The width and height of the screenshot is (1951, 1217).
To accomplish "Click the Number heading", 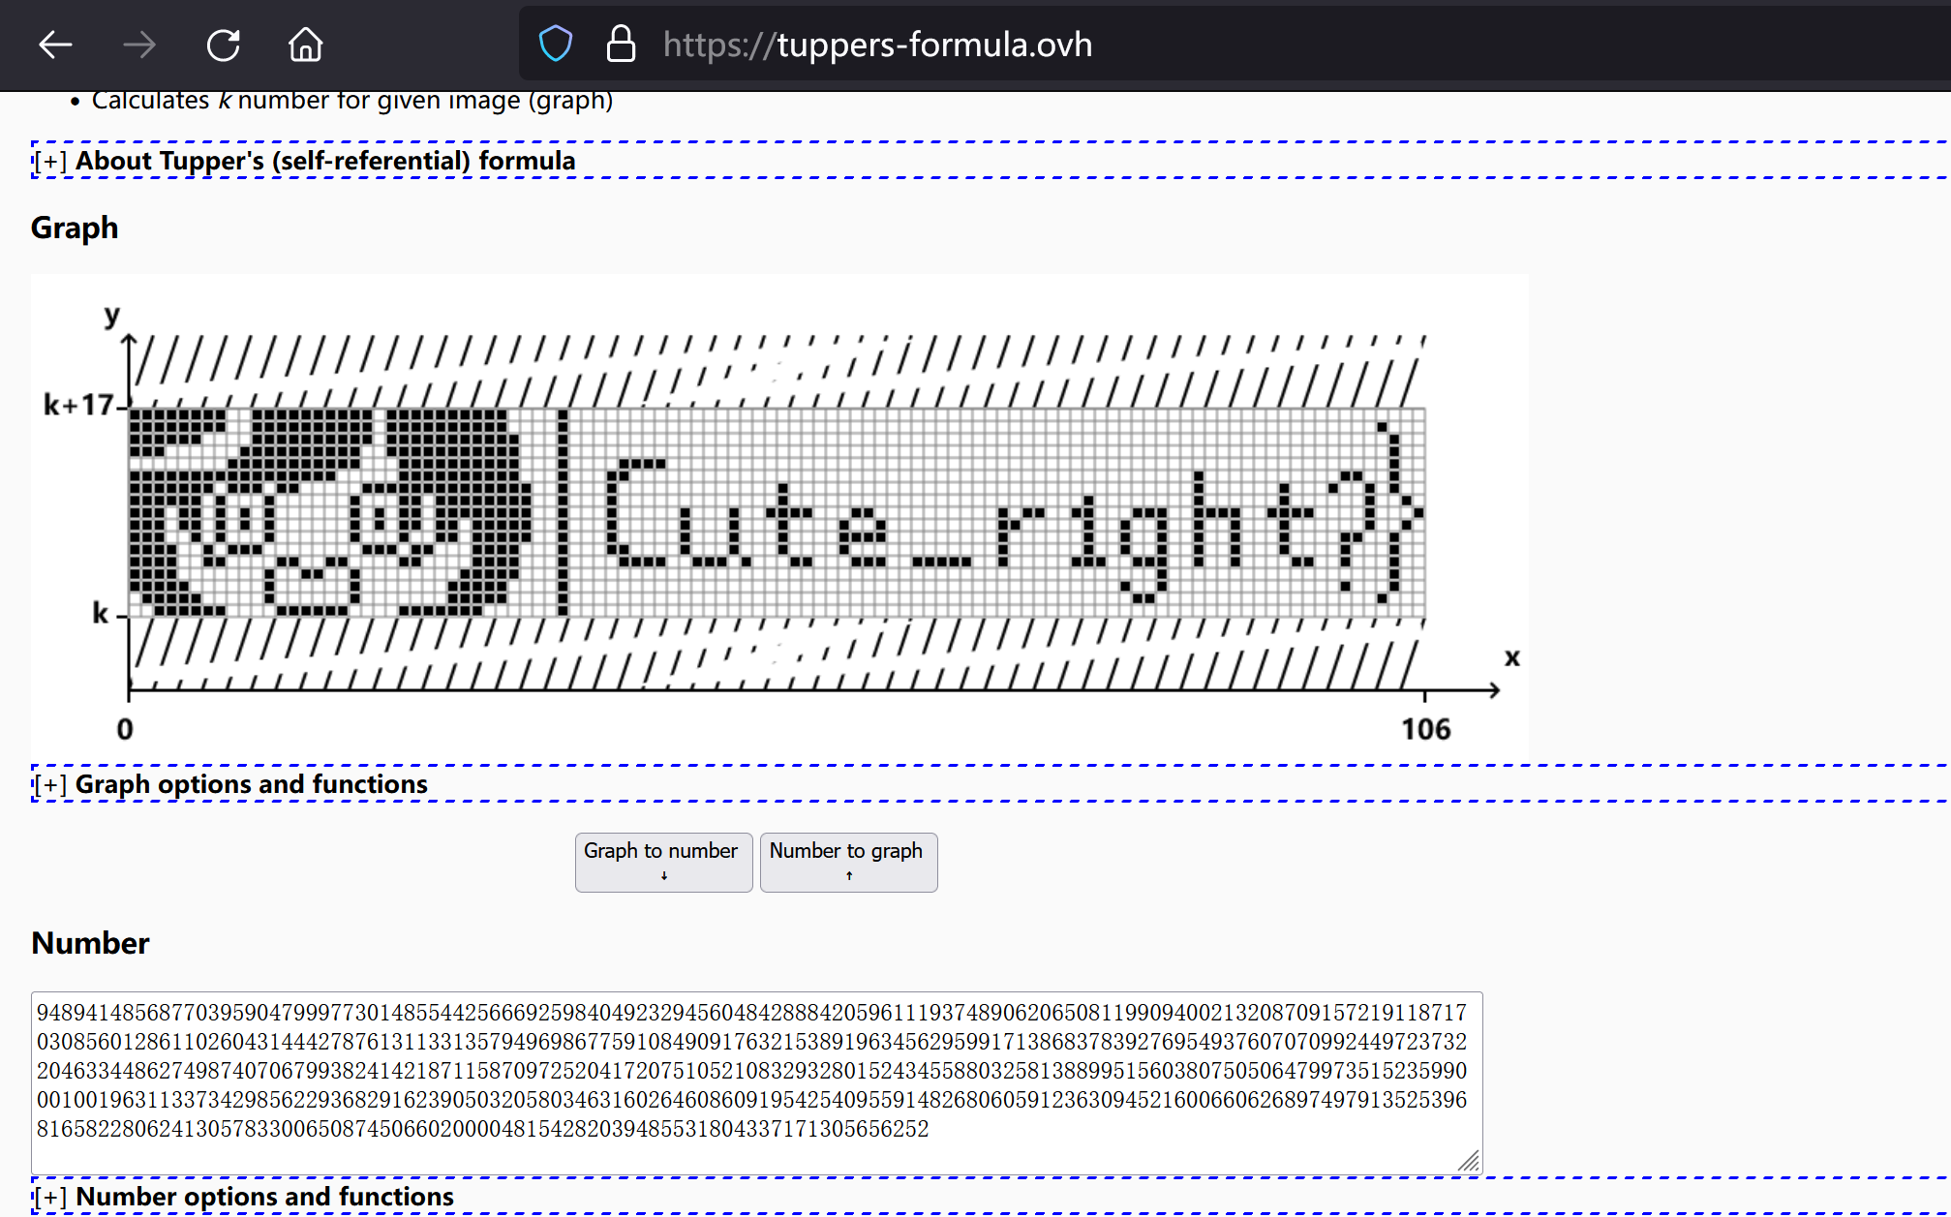I will pos(90,943).
